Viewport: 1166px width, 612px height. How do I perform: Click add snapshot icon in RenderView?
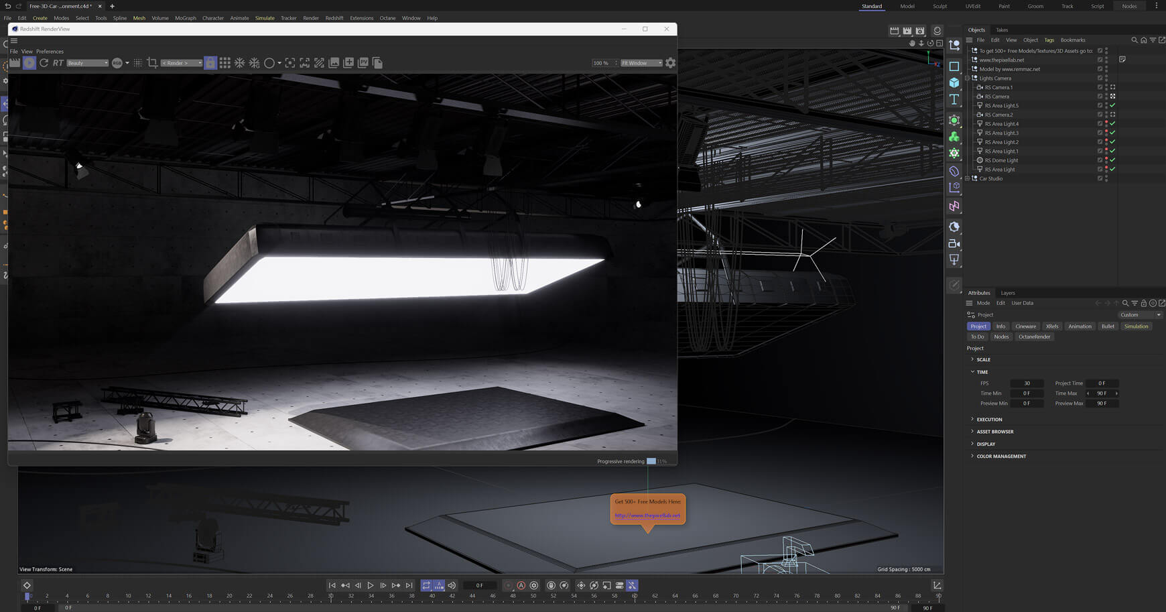348,63
